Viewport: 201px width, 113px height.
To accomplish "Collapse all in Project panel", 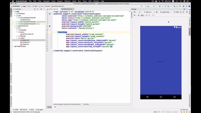I will click(38, 9).
